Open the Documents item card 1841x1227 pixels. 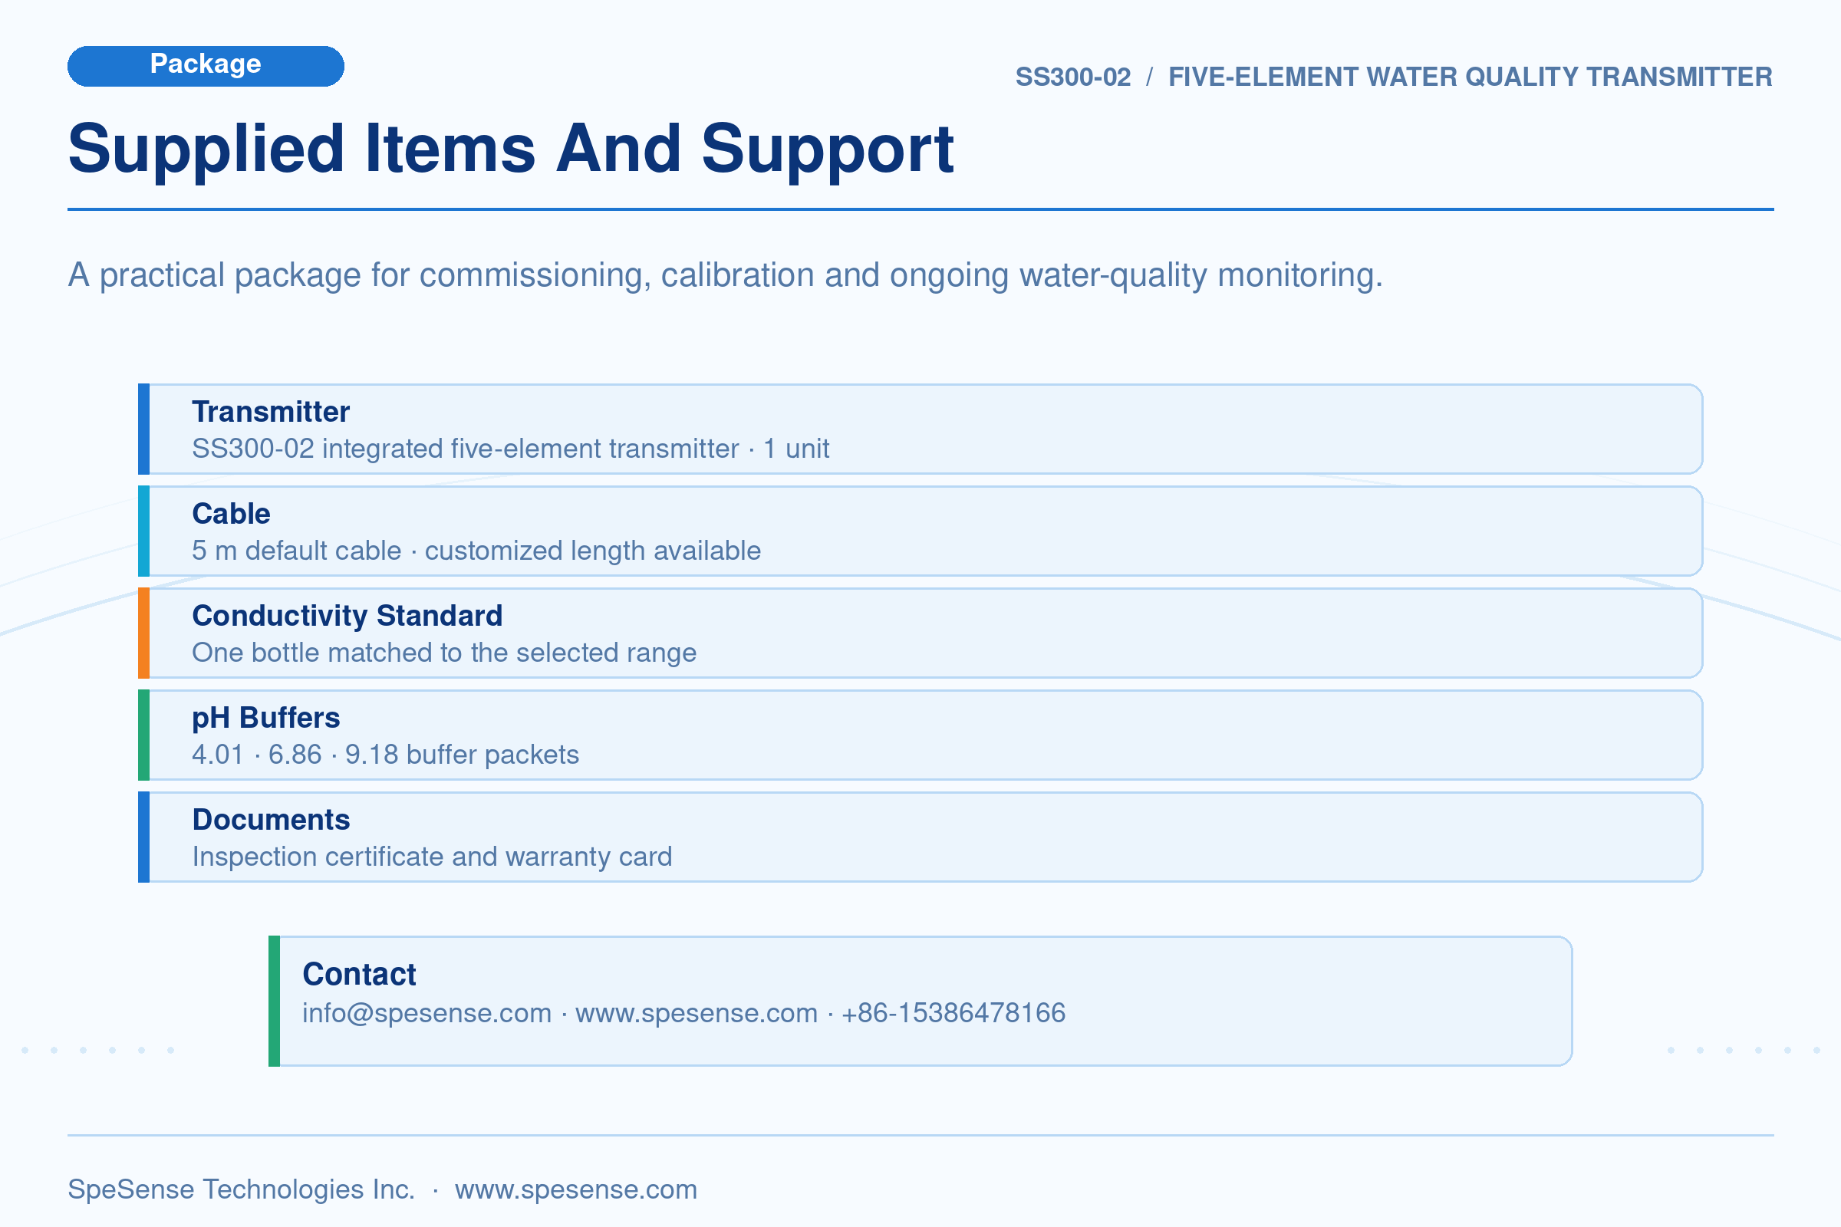coord(920,837)
